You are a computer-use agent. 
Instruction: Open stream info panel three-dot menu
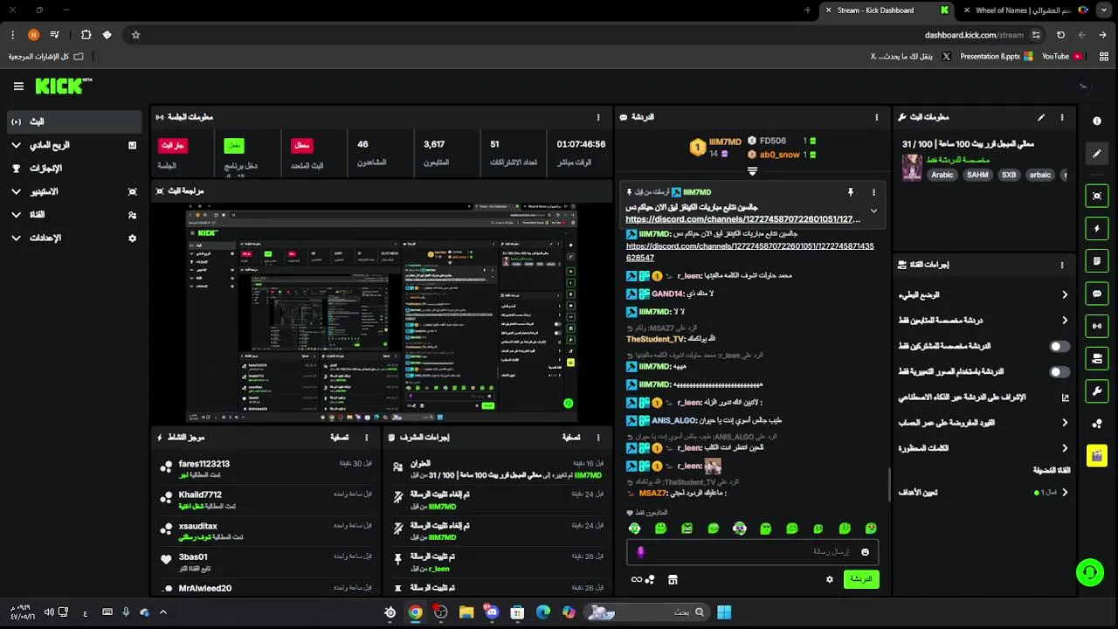pos(1062,117)
